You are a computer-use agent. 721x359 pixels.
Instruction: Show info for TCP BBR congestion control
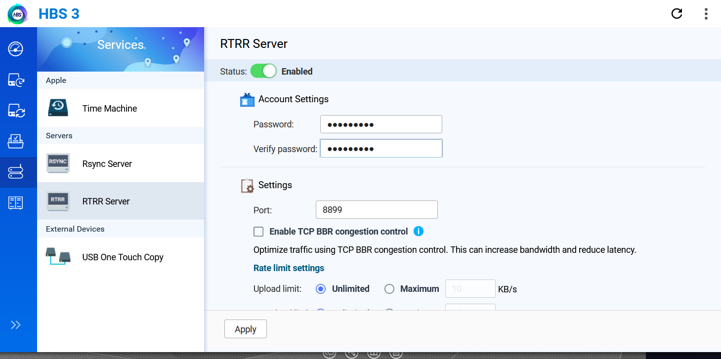pyautogui.click(x=419, y=231)
